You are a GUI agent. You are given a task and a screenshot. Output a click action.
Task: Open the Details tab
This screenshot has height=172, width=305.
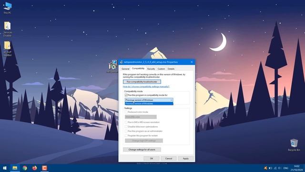(171, 69)
